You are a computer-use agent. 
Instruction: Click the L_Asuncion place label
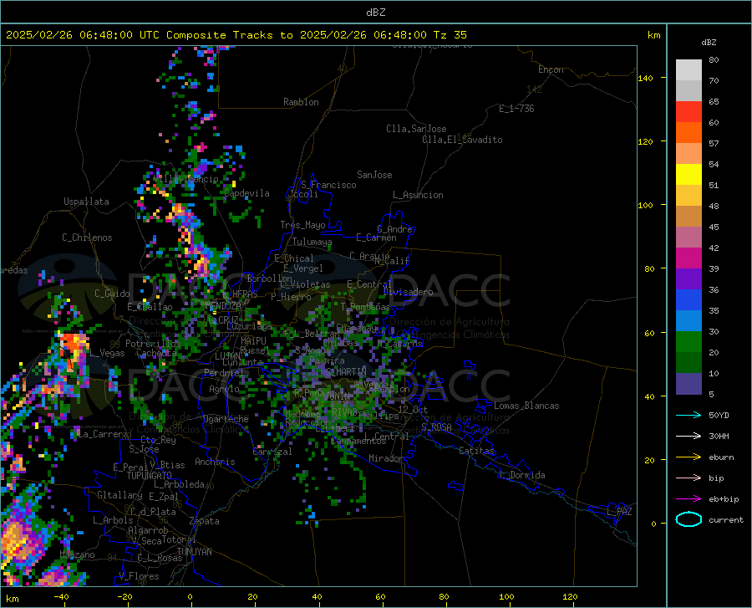[418, 195]
